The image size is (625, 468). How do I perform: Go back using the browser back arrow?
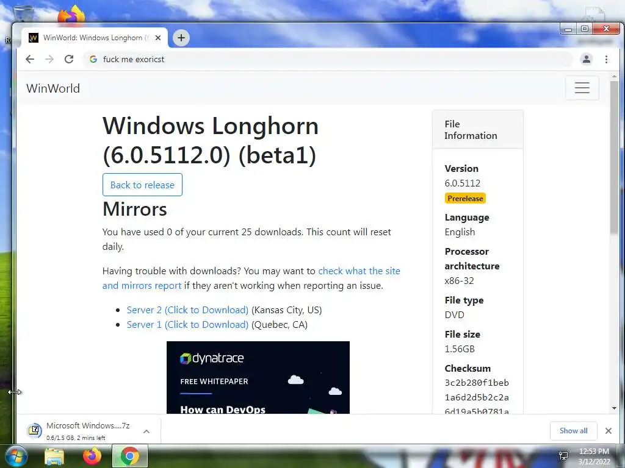click(30, 59)
